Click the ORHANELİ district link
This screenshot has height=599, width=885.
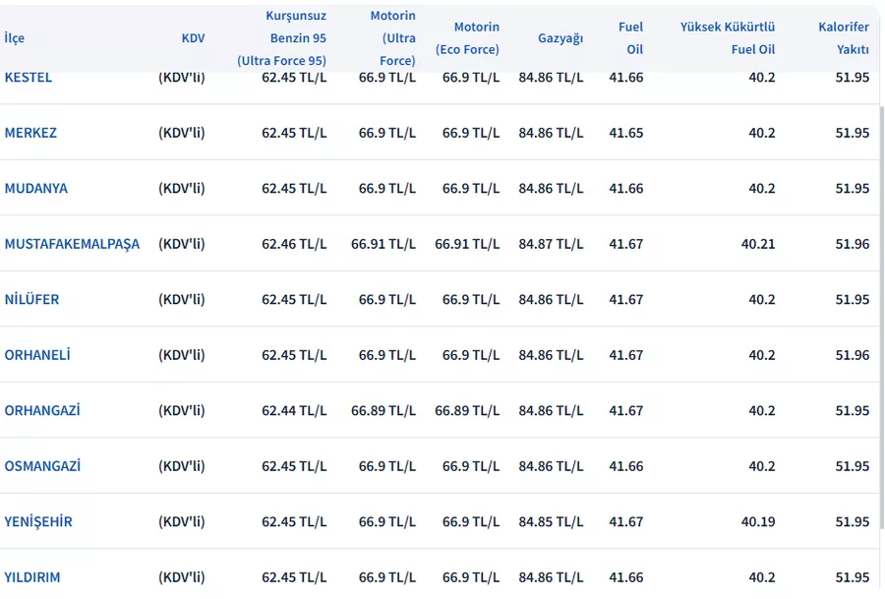(37, 355)
